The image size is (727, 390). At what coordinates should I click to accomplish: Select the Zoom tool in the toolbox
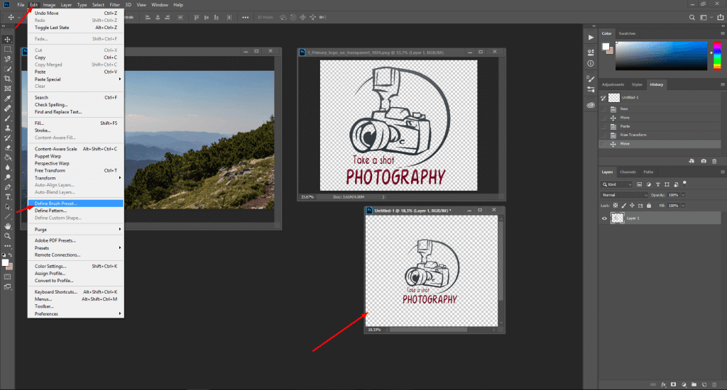coord(7,236)
